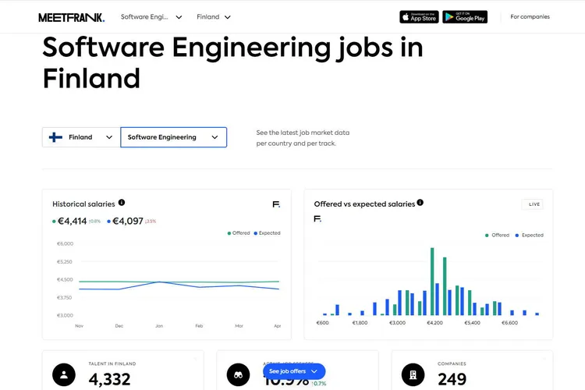This screenshot has height=390, width=585.
Task: Click the LIVE badge on salaries chart
Action: tap(533, 204)
